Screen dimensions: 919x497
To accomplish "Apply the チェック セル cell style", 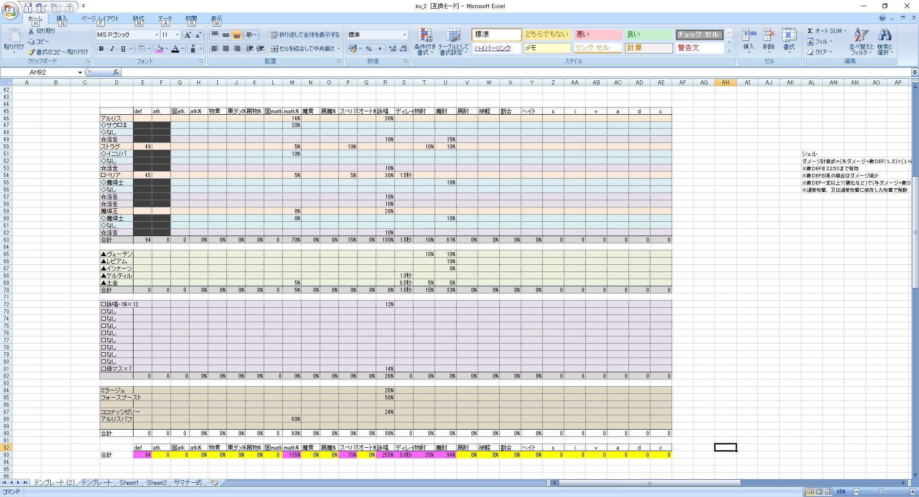I will tap(699, 34).
